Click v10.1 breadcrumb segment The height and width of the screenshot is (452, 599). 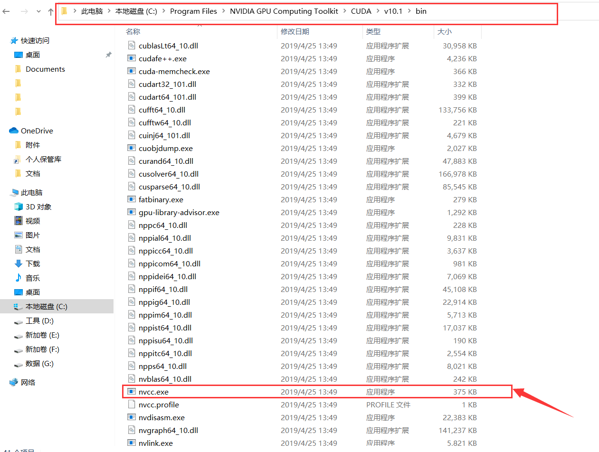pyautogui.click(x=393, y=11)
